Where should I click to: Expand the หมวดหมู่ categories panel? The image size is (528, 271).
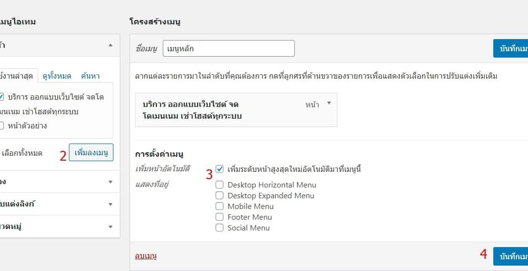[60, 227]
